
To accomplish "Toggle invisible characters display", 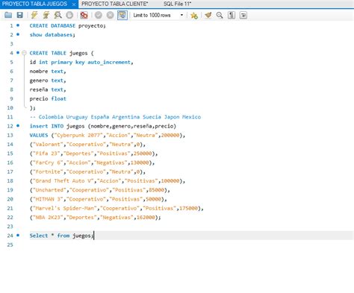I will pyautogui.click(x=232, y=15).
